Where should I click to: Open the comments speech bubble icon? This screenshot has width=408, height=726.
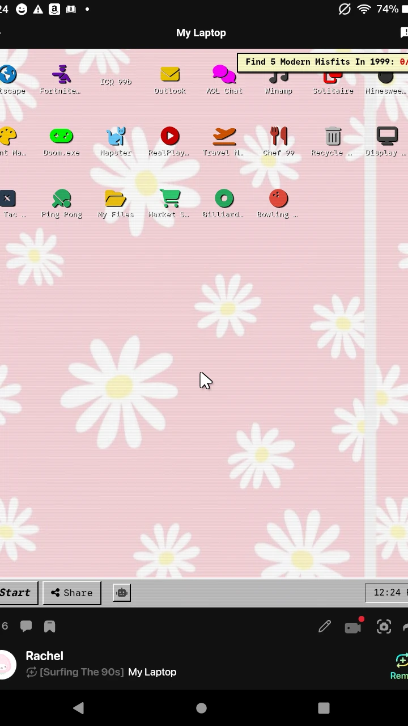26,626
